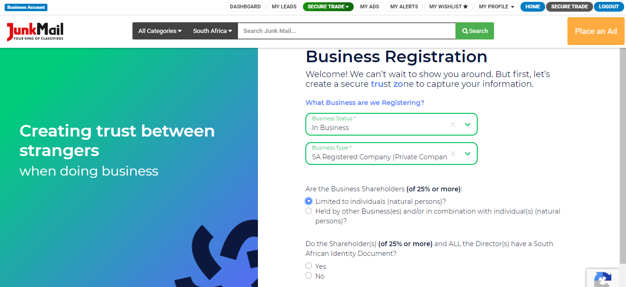Open the Business Status list via its chevron

468,124
